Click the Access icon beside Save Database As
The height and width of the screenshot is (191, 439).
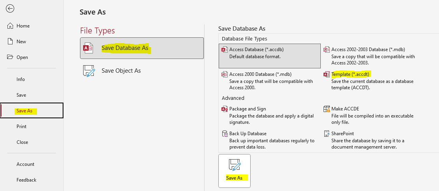(x=88, y=48)
